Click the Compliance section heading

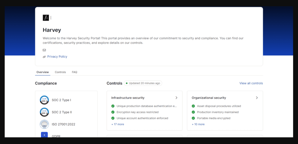click(x=46, y=83)
